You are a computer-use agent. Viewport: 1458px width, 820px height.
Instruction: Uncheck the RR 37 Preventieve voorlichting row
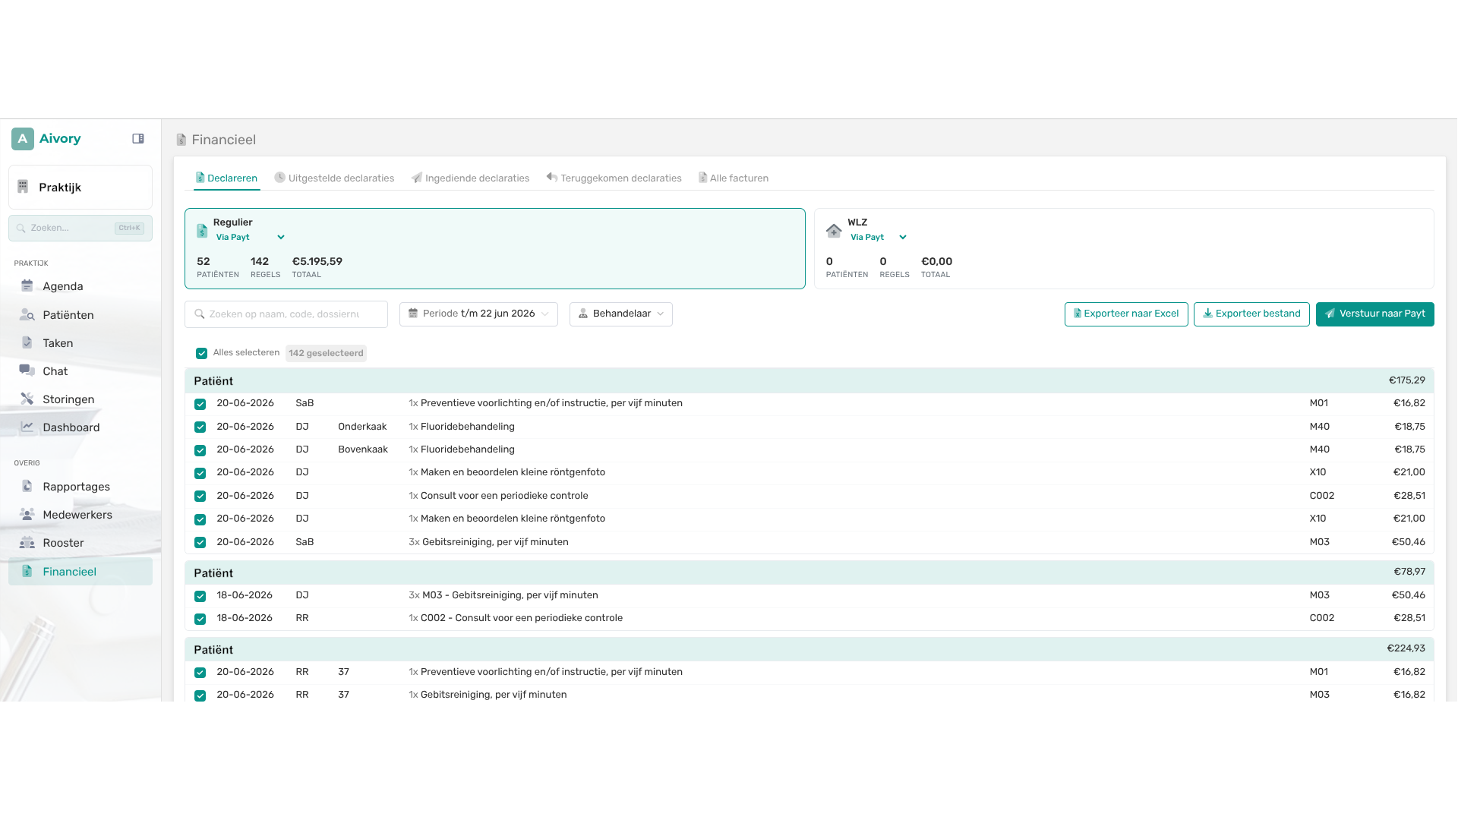point(200,673)
